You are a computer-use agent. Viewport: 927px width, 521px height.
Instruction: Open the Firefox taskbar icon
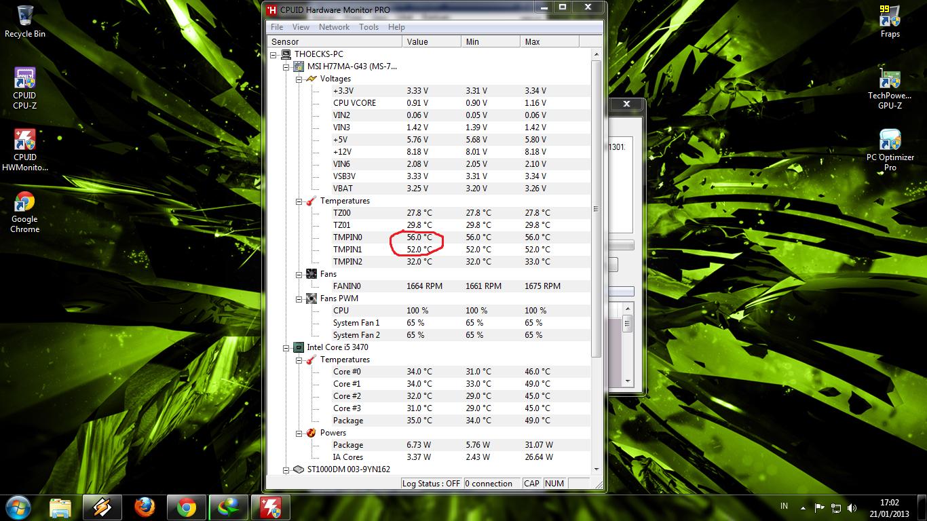pos(145,507)
